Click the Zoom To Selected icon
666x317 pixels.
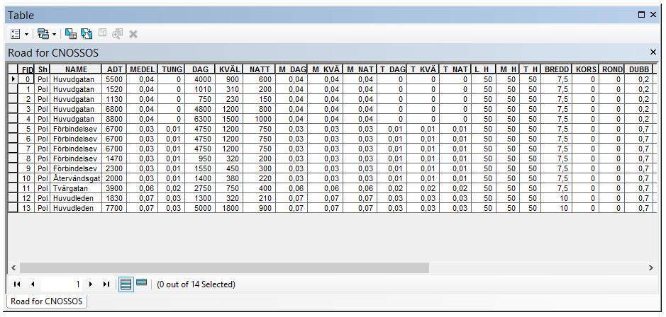118,33
